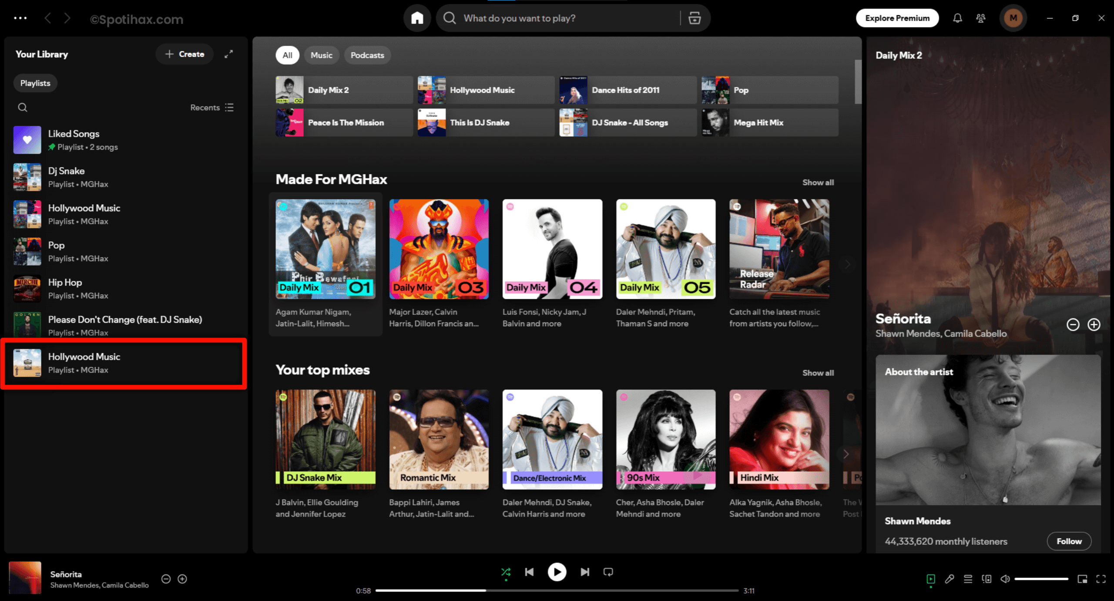Skip to next track
This screenshot has height=601, width=1114.
point(585,572)
